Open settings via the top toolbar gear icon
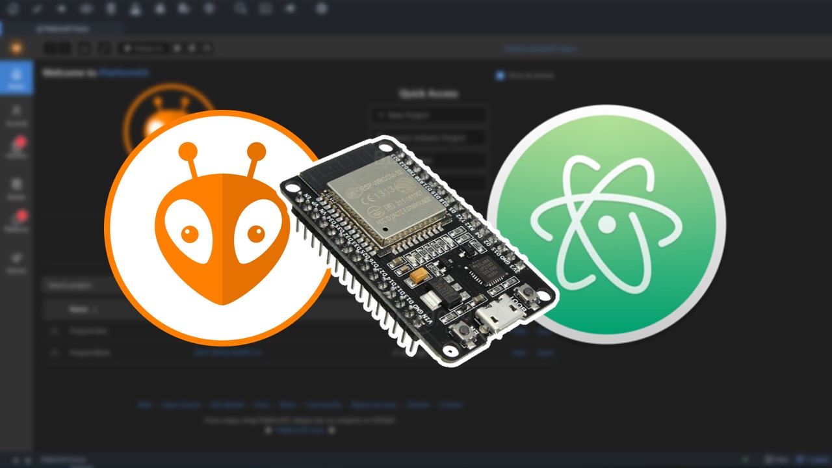The height and width of the screenshot is (468, 832). pos(321,8)
